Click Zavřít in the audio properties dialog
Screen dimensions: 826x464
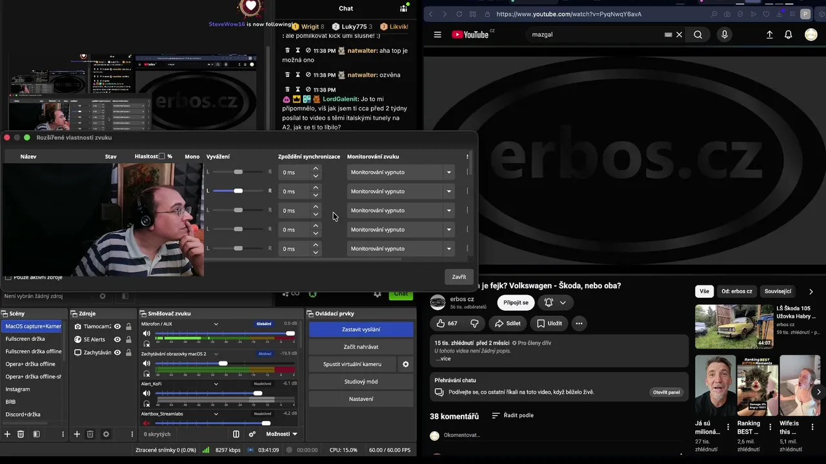click(x=459, y=277)
